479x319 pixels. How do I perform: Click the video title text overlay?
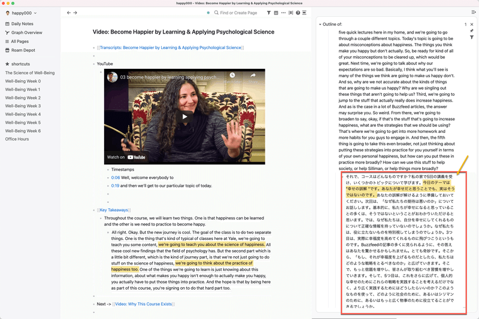coord(169,77)
